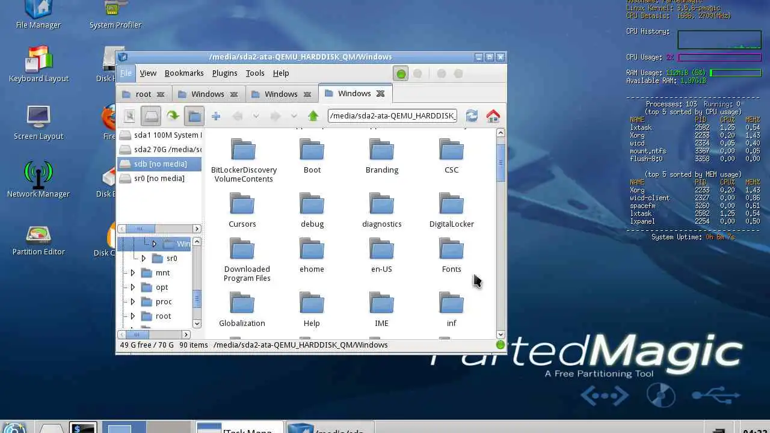Select the mnt folder in tree
Image resolution: width=770 pixels, height=433 pixels.
(156, 272)
